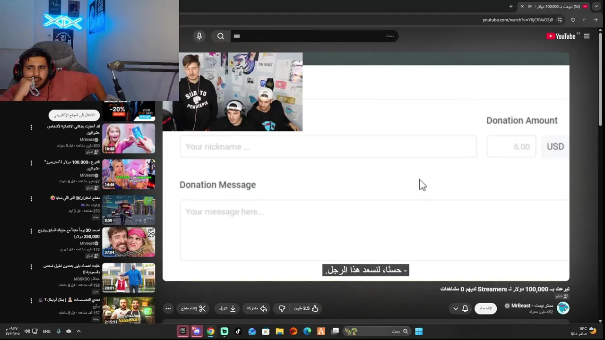Open the taskbar clock and date
This screenshot has width=605, height=340.
(13, 331)
